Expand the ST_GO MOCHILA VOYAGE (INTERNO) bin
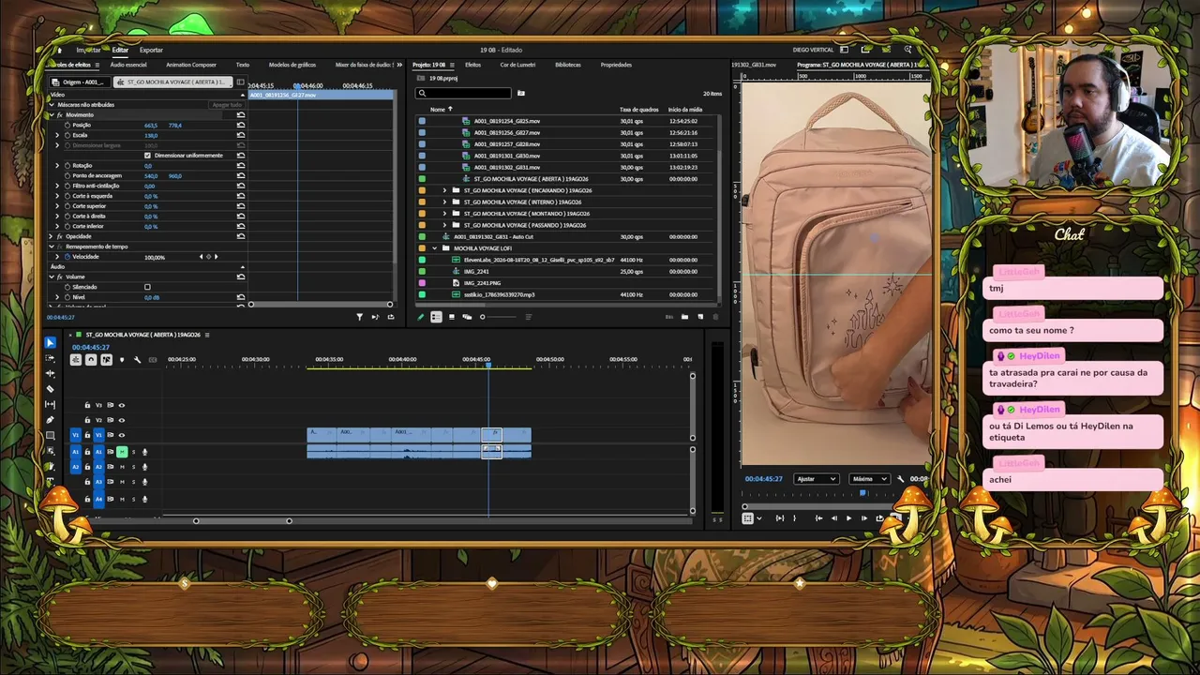Image resolution: width=1200 pixels, height=675 pixels. point(444,202)
